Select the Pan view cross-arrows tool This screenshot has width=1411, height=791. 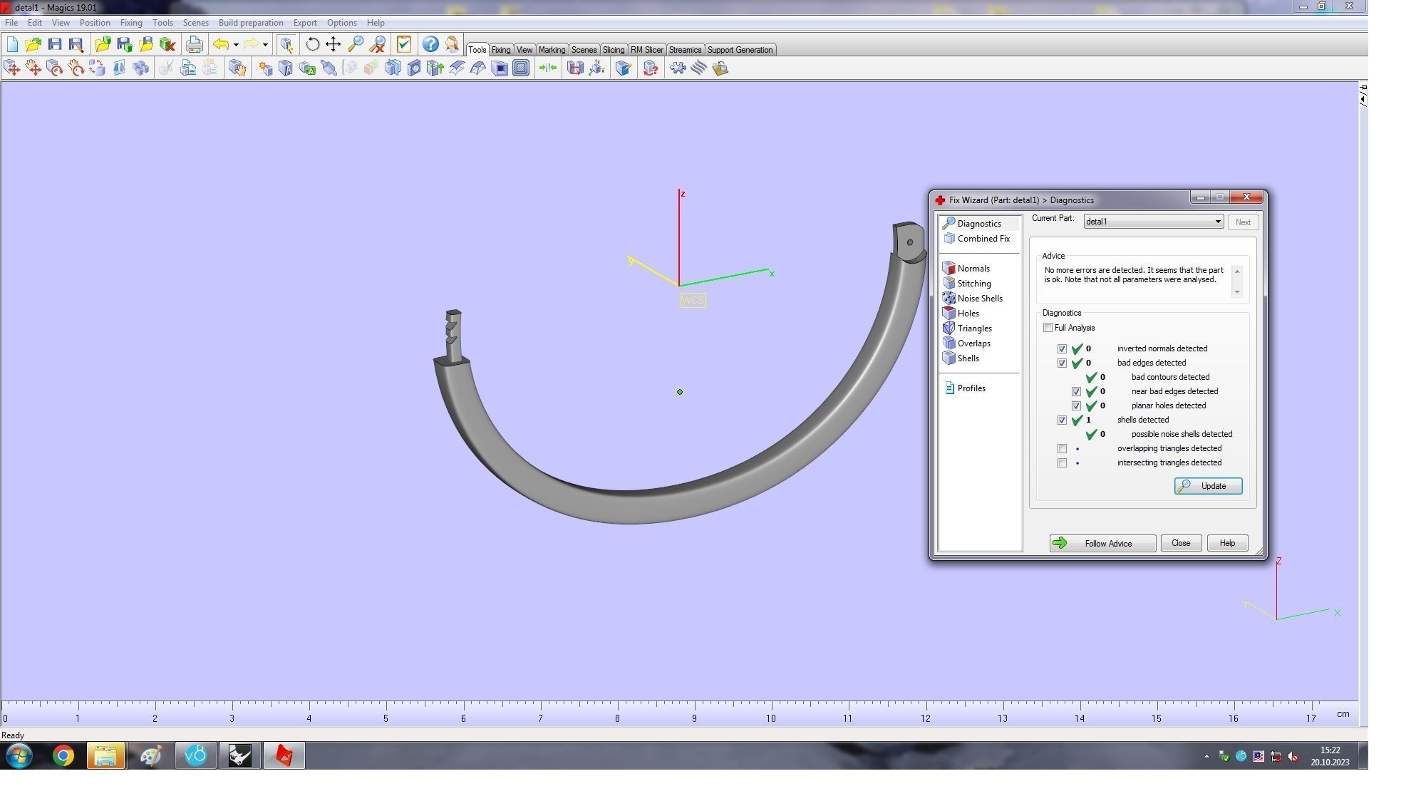334,44
